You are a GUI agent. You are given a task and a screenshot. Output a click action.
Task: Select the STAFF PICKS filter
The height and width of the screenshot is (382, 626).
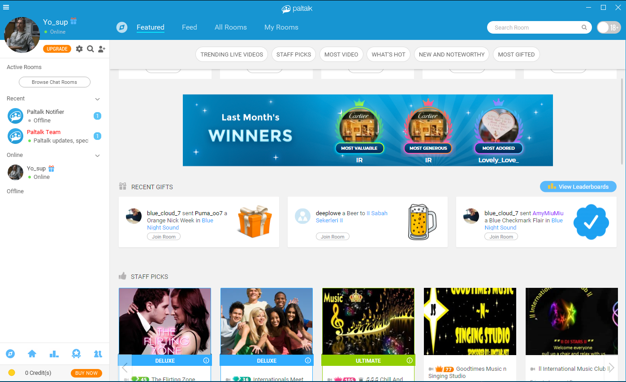tap(294, 54)
